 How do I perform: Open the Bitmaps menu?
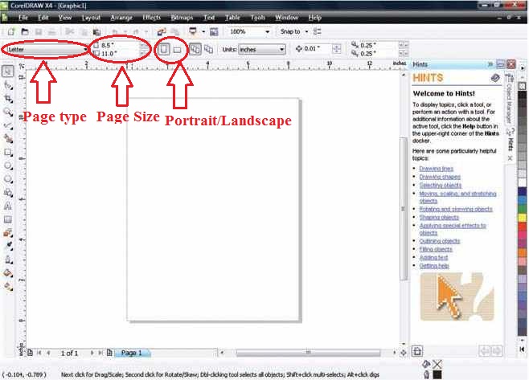tap(182, 18)
